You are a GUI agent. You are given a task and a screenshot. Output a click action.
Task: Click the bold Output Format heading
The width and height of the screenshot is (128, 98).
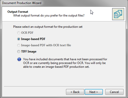(x=18, y=12)
